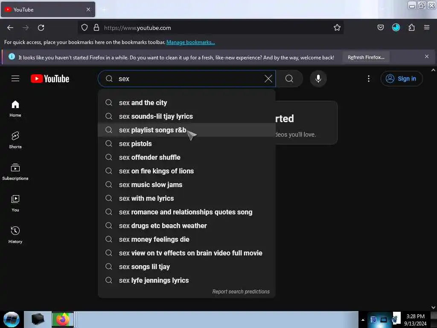The width and height of the screenshot is (437, 328).
Task: Open Firefox from the taskbar
Action: pos(63,319)
